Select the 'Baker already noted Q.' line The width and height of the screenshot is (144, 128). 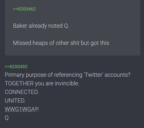41,26
